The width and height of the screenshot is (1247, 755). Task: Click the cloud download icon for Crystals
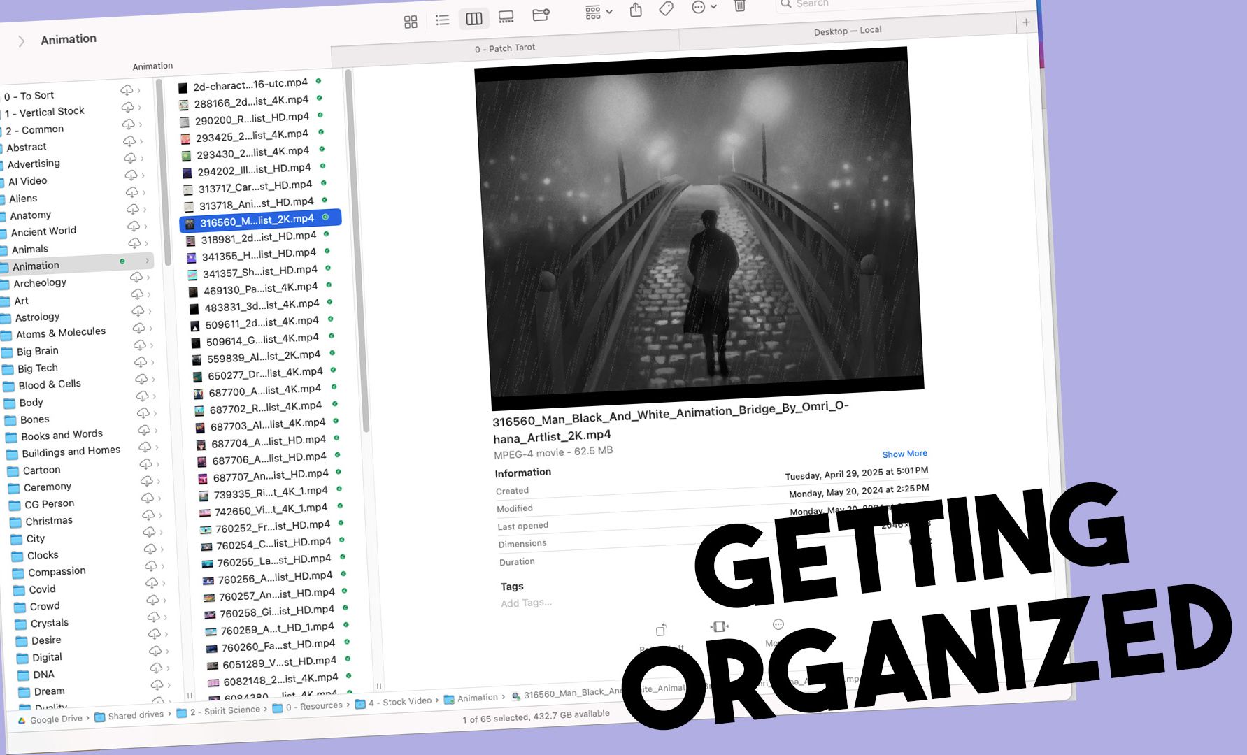point(154,617)
